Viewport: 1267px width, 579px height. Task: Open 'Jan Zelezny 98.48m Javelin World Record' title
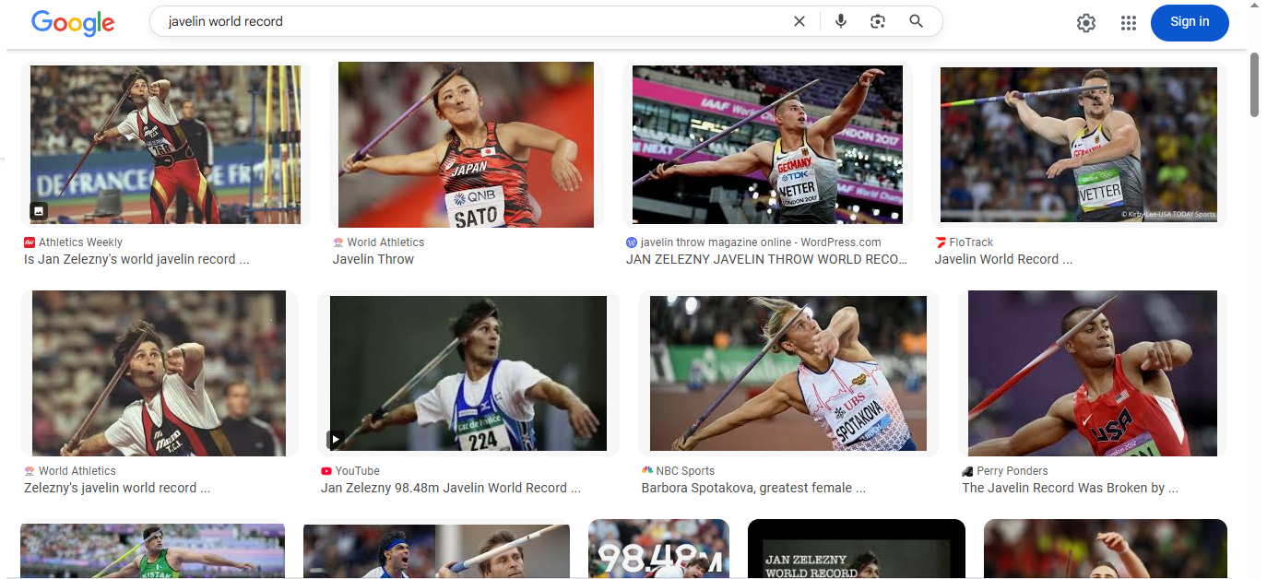[451, 488]
